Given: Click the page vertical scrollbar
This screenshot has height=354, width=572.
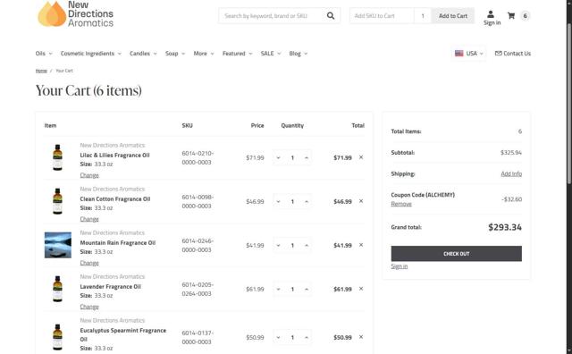Looking at the screenshot, I should pos(569,104).
